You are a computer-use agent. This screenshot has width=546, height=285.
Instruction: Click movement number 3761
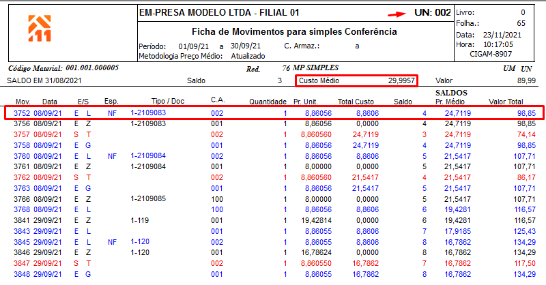[22, 166]
